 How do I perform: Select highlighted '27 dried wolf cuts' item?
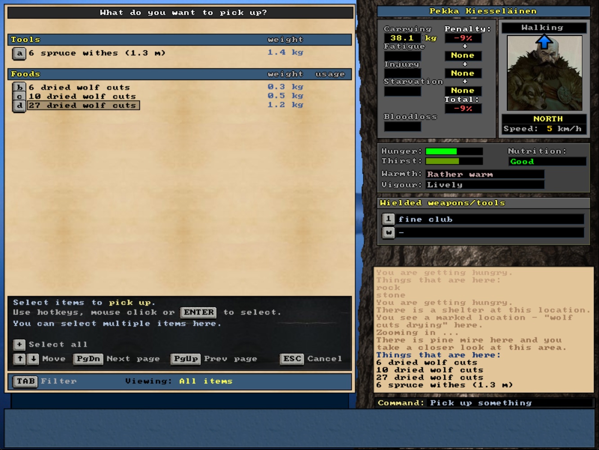pyautogui.click(x=84, y=105)
